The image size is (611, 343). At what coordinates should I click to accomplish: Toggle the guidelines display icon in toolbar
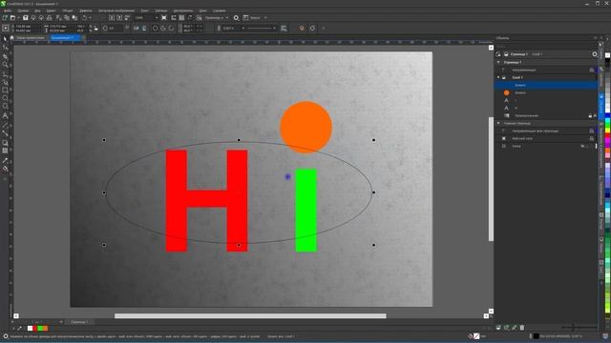coord(190,18)
